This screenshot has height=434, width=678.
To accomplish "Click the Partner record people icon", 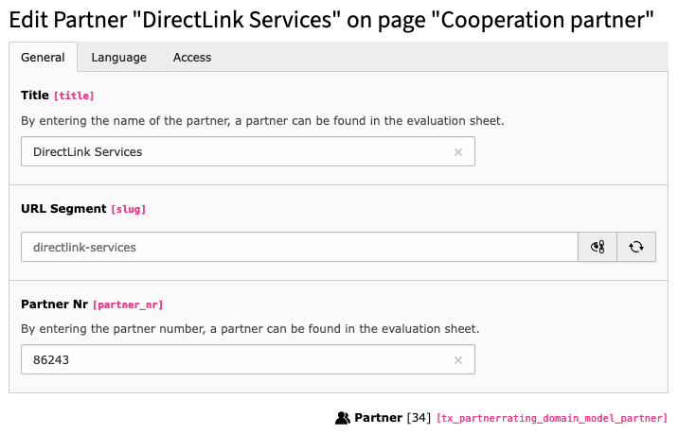I will 343,418.
